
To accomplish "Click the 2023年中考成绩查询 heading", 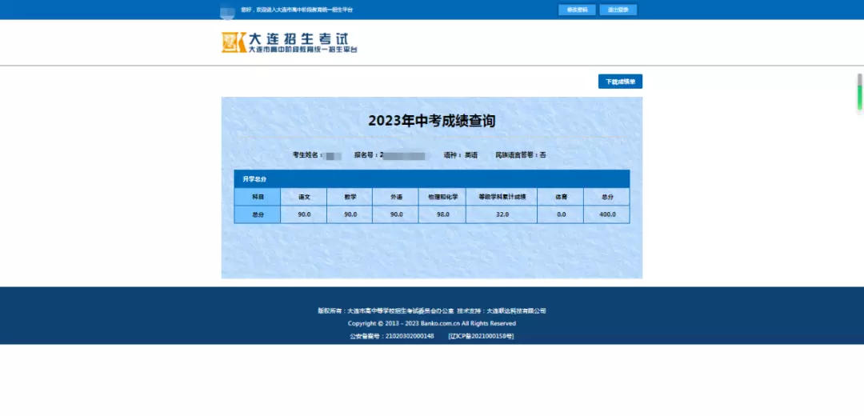I will pyautogui.click(x=431, y=121).
